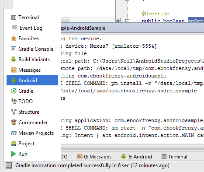Click the Nexus7 emulator-5554 device line
Viewport: 204px width, 172px height.
click(109, 46)
